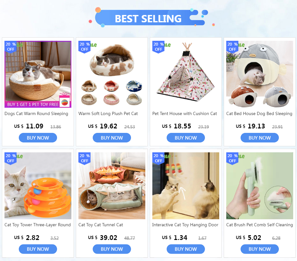
Task: Open the green self-cleaning cat brush image
Action: [259, 186]
